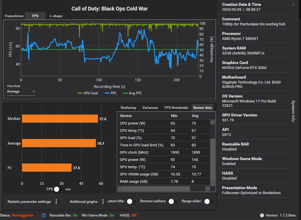
Task: Select the GPU clock (MHz) row
Action: [164, 152]
